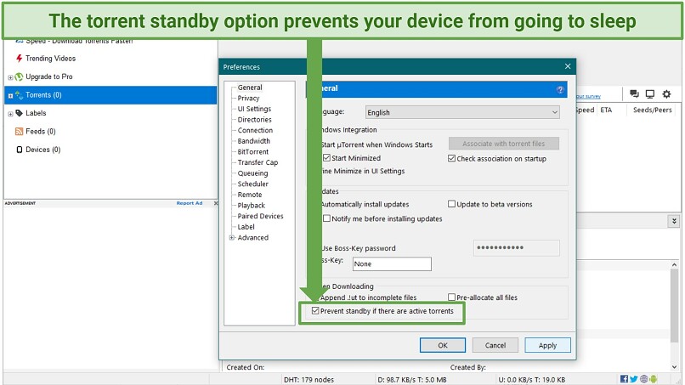This screenshot has width=685, height=385.
Task: Toggle Prevent standby if active torrents checkbox
Action: [315, 311]
